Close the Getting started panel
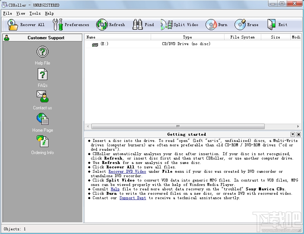 [298, 135]
